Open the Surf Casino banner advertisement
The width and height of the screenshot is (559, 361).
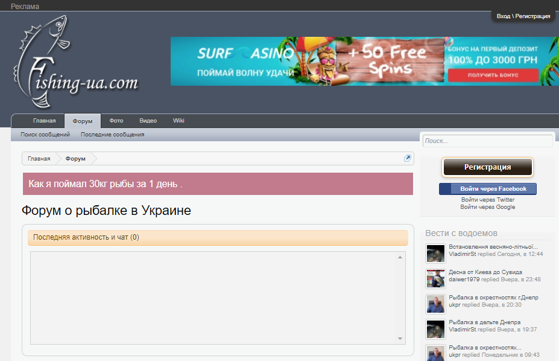(x=364, y=62)
